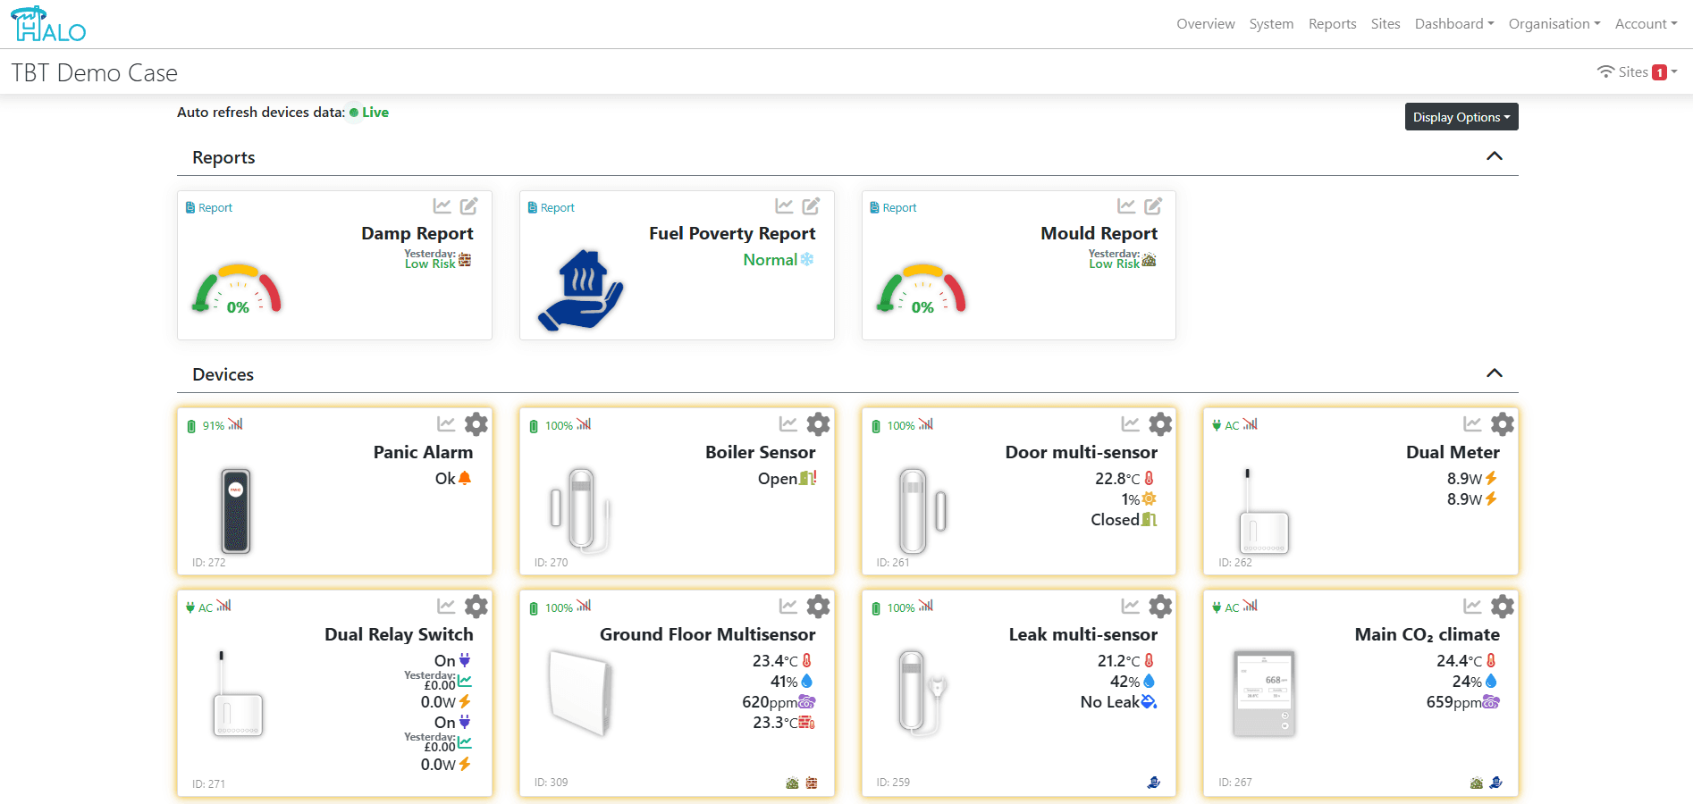Click the settings gear on the Boiler Sensor card
Image resolution: width=1693 pixels, height=804 pixels.
coord(818,423)
